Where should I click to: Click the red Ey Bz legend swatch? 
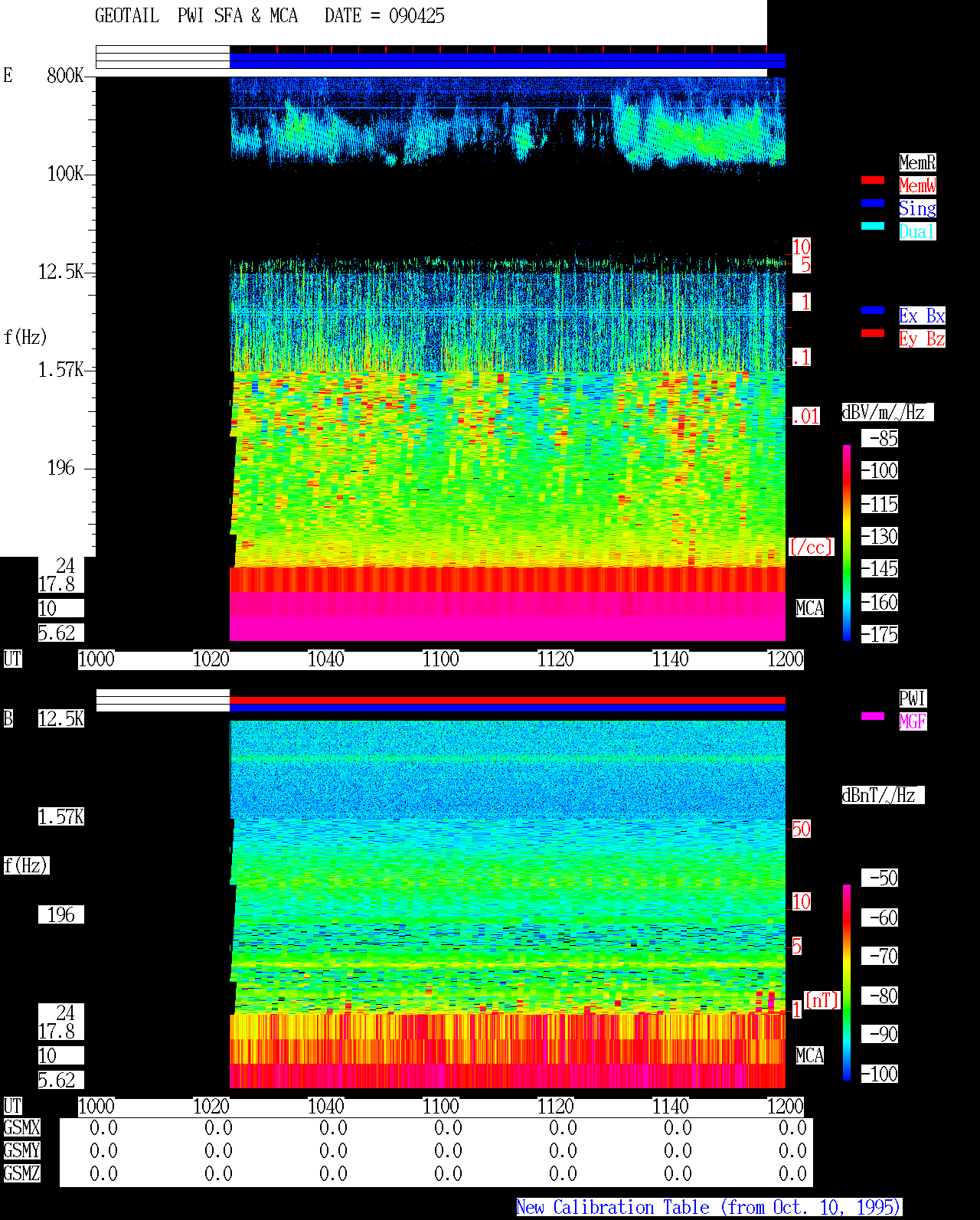pos(873,333)
